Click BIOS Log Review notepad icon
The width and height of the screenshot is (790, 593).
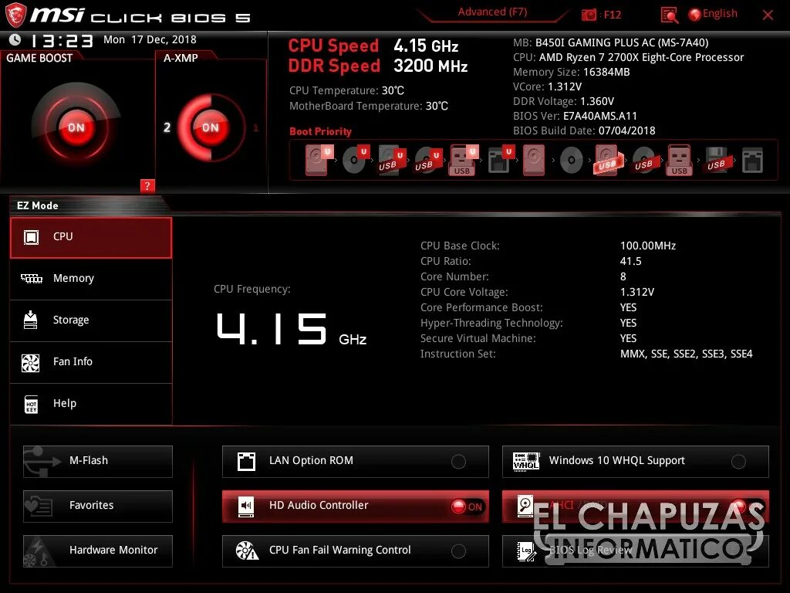pyautogui.click(x=526, y=551)
